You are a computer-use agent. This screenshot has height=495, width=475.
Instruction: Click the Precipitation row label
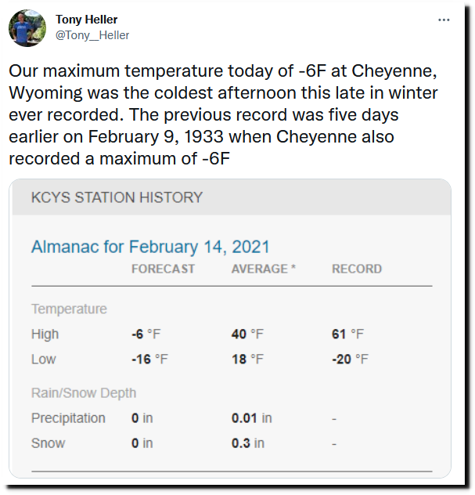pos(68,418)
